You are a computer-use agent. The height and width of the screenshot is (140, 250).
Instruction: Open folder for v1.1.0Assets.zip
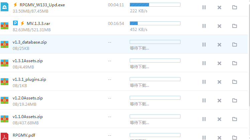(235, 119)
